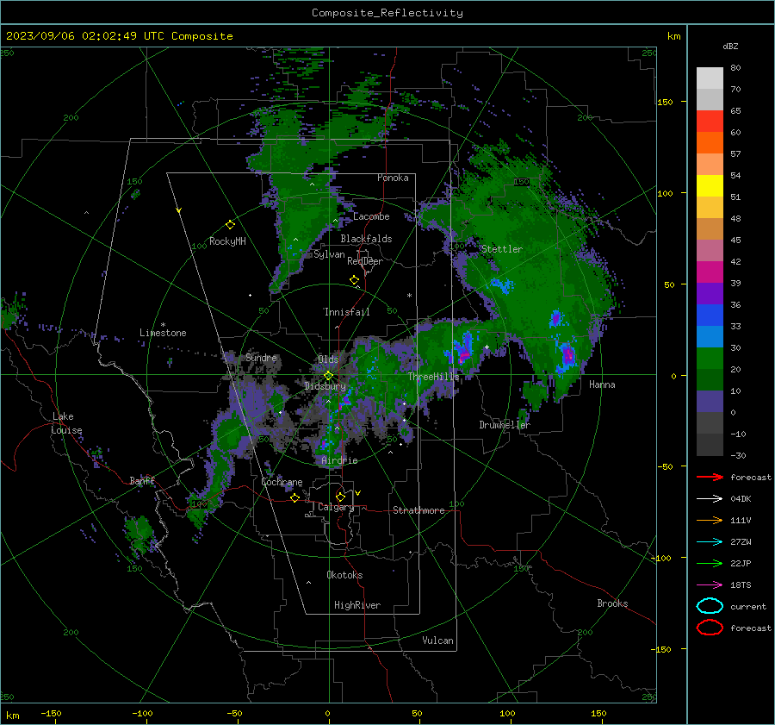Click the green 22JP arrow legend icon

tap(710, 563)
